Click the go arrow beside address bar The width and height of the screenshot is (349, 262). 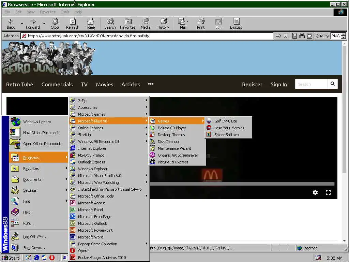click(278, 35)
